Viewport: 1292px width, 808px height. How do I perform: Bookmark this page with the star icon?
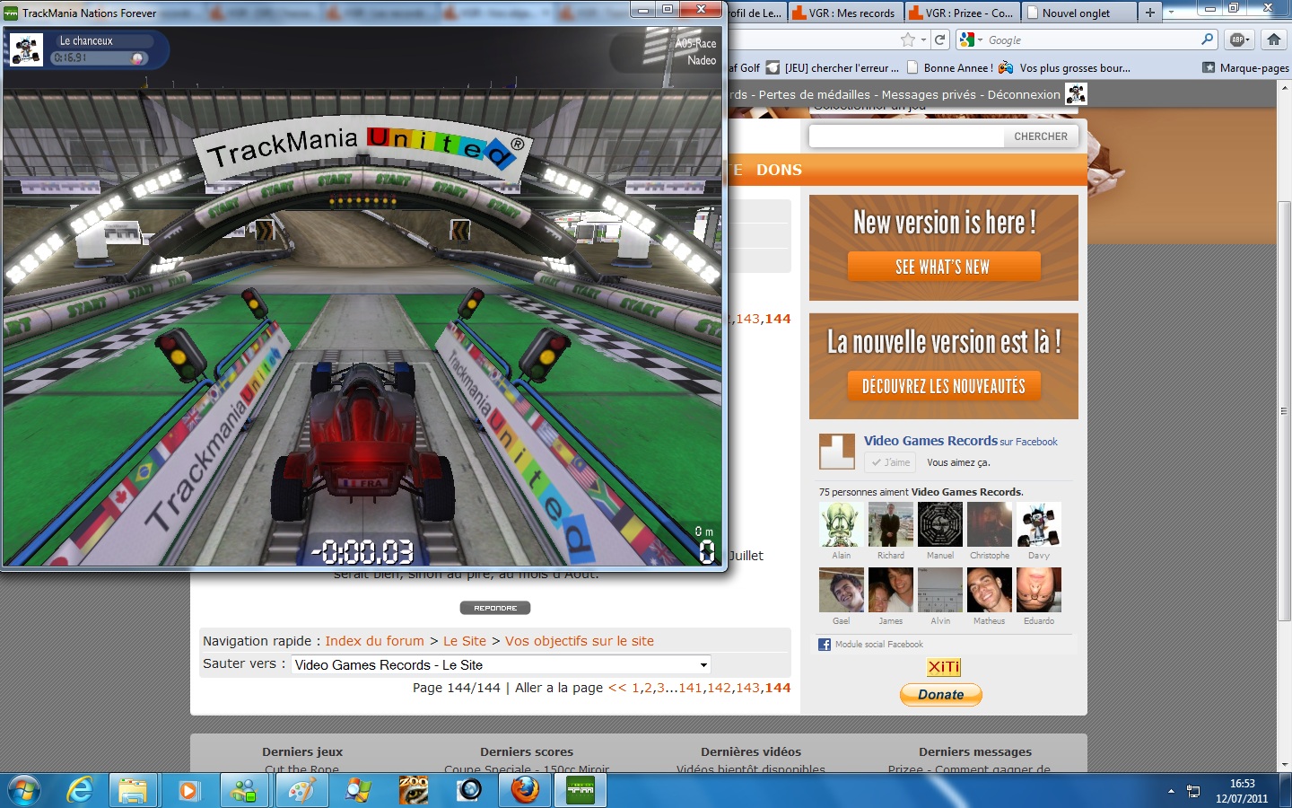907,40
